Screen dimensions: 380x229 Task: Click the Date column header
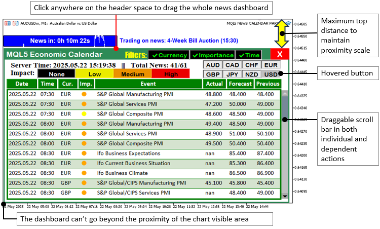22,84
